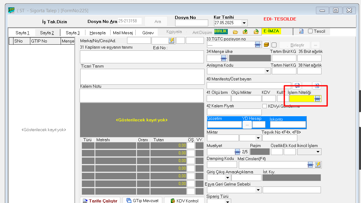Open the Muafiyet lookup icon

click(237, 152)
